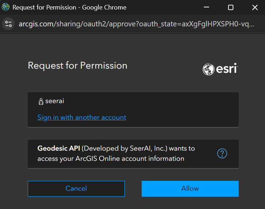
Task: Click the arcgis.com domain in the URL
Action: (36, 24)
